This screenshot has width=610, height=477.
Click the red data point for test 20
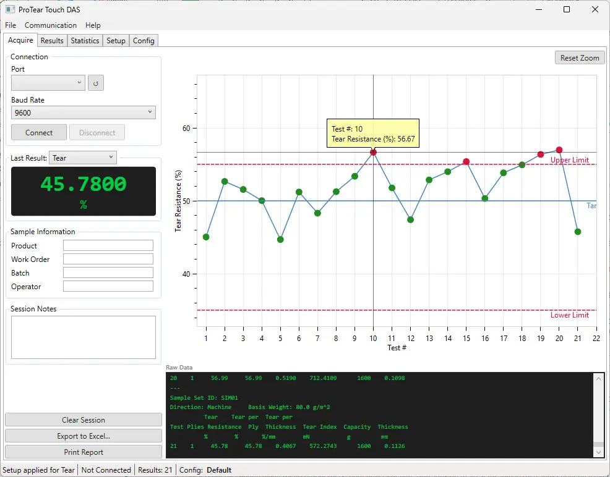(x=559, y=150)
